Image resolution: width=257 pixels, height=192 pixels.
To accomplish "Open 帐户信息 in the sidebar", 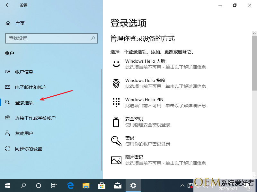I will 24,72.
